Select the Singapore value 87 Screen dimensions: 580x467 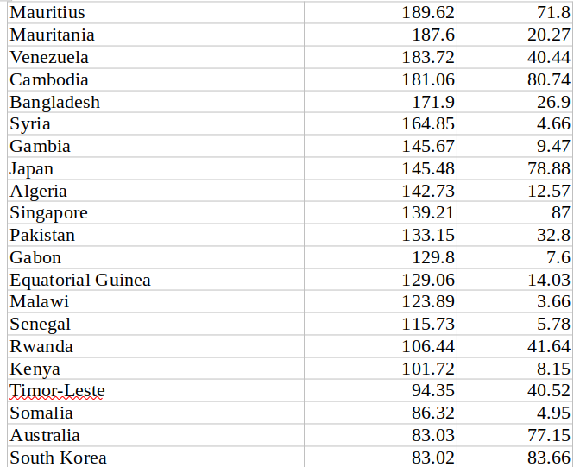pyautogui.click(x=515, y=212)
